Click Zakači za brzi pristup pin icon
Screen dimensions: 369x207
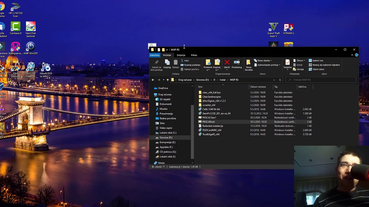pos(157,62)
